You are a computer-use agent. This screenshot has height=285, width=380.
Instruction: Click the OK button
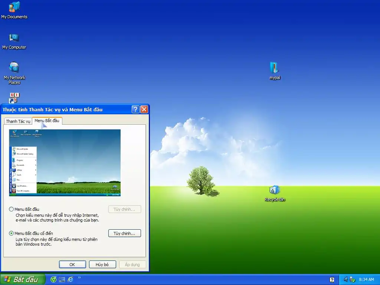point(72,264)
